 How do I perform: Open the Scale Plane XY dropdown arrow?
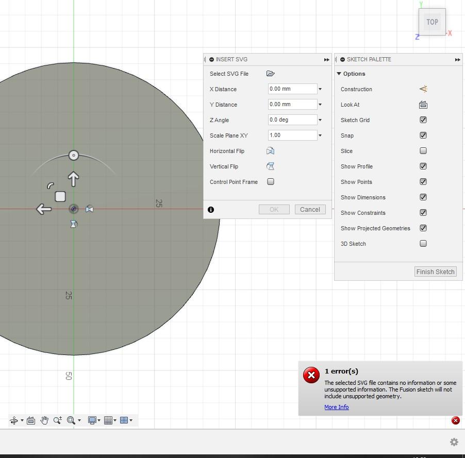point(320,135)
